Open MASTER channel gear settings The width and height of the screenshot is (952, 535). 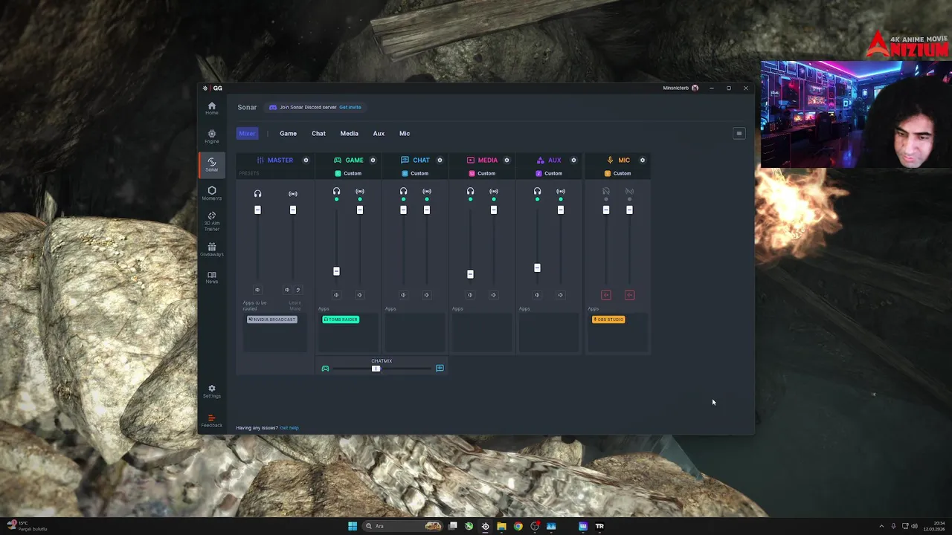[x=306, y=160]
